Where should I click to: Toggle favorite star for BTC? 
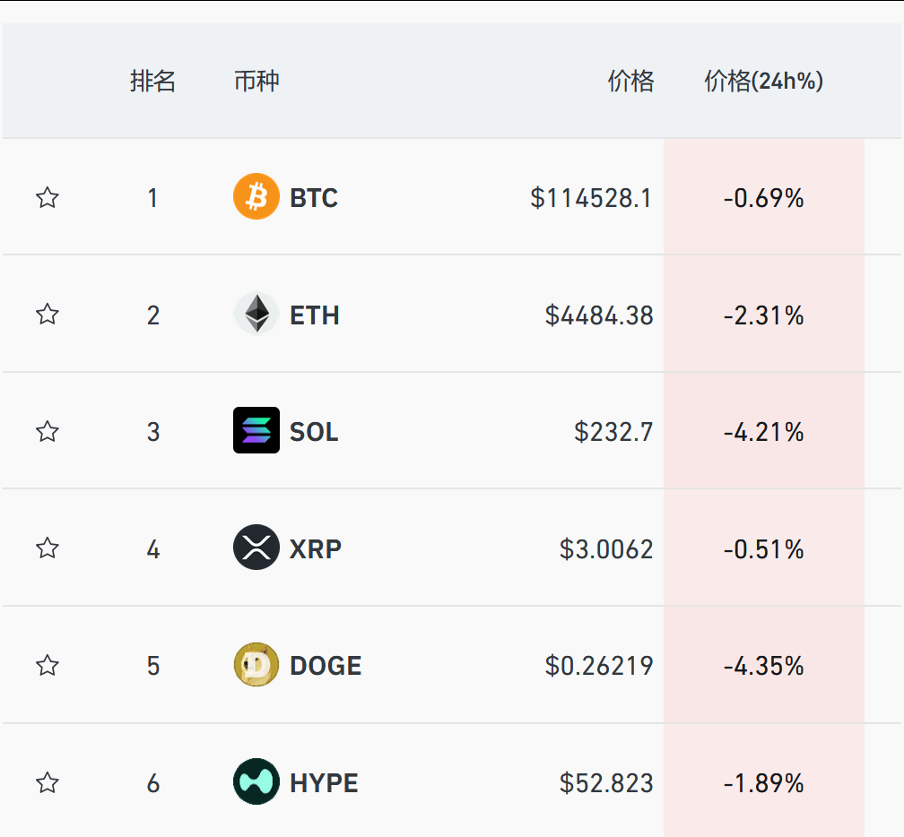tap(48, 197)
